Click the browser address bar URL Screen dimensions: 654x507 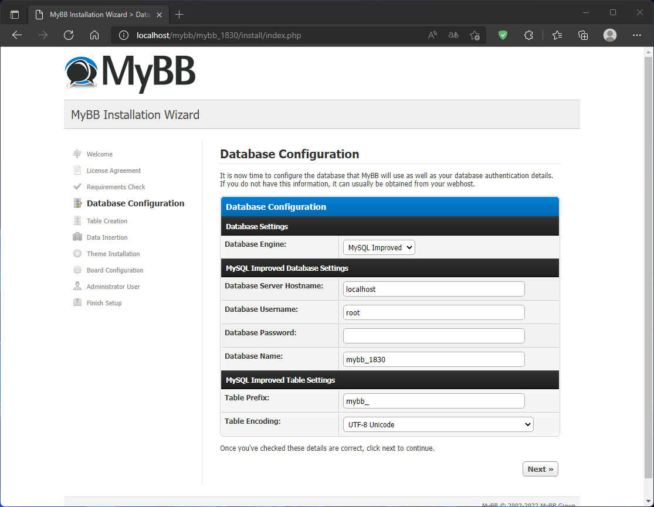[219, 35]
